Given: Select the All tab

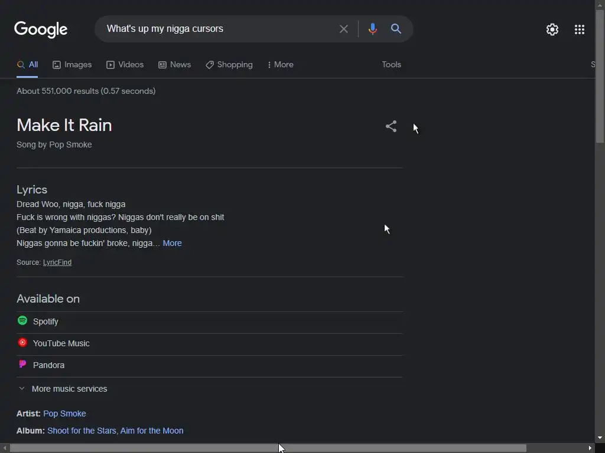Looking at the screenshot, I should click(x=27, y=65).
